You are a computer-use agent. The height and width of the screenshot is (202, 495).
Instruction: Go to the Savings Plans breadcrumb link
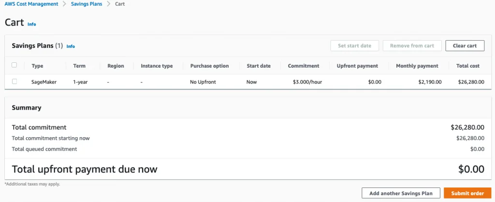click(87, 4)
